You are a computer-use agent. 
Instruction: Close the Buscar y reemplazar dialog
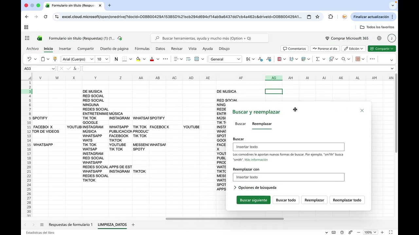coord(362,111)
